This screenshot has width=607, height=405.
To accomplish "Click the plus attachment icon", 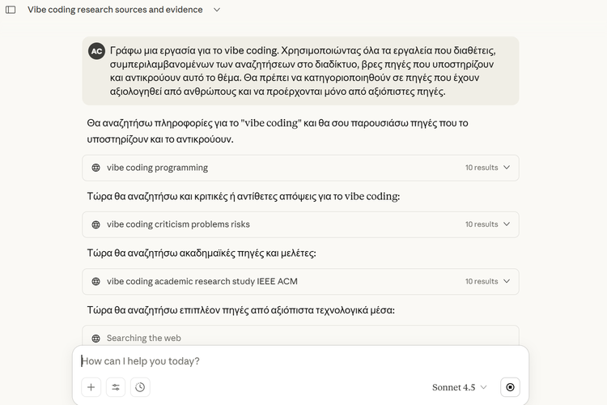I will pos(91,387).
